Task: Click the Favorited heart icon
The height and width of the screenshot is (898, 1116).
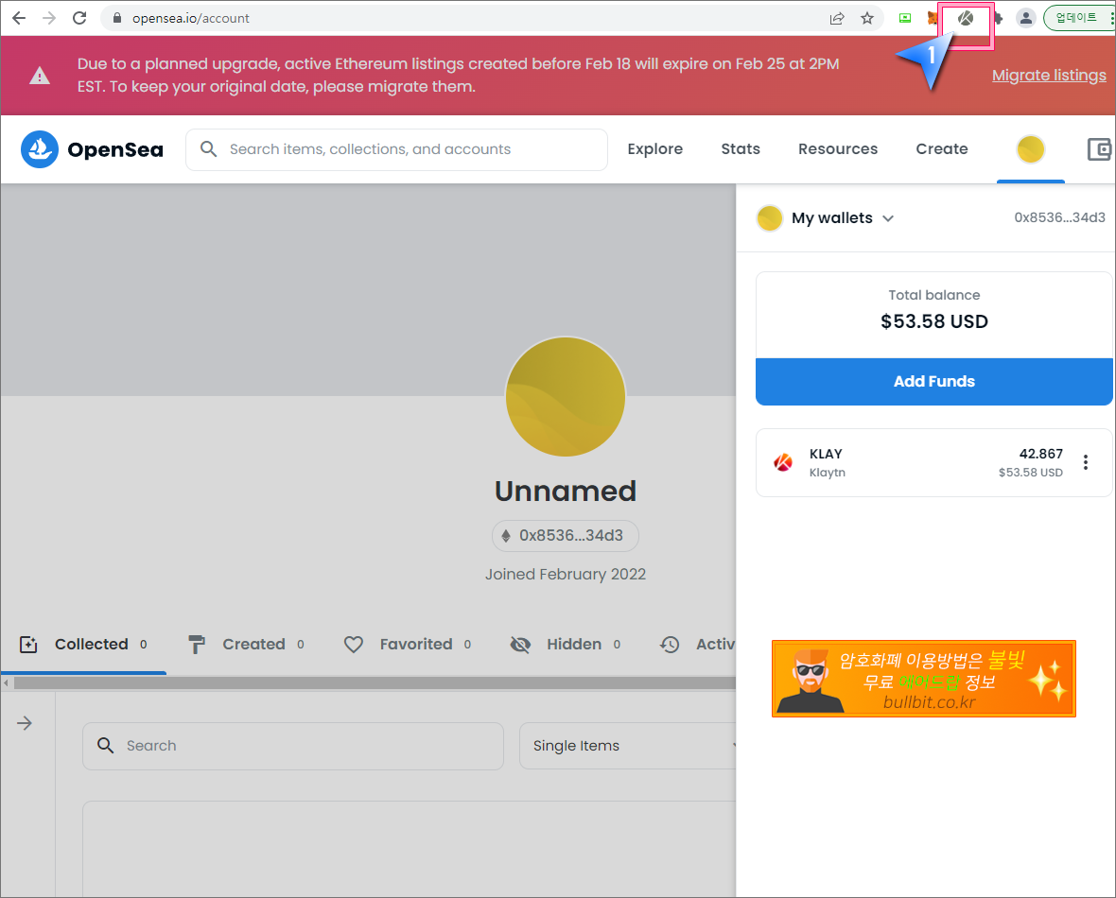Action: (354, 645)
